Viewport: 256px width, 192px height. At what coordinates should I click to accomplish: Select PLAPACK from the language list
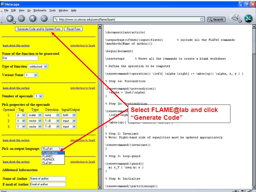53,159
